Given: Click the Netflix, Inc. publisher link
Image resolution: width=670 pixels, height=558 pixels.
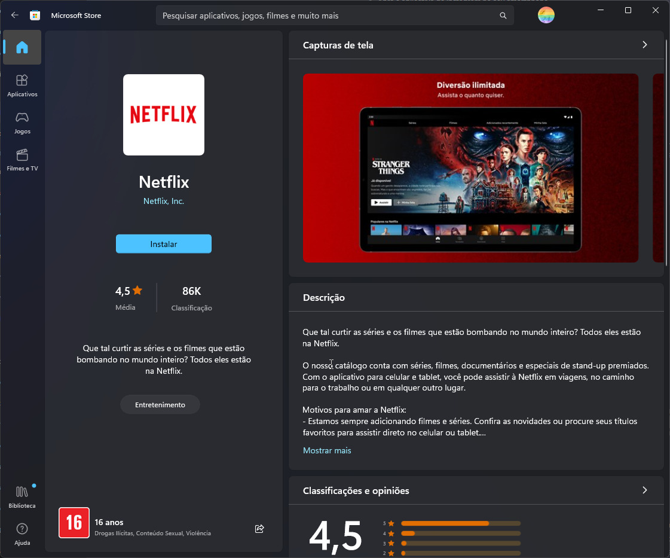Looking at the screenshot, I should 163,201.
